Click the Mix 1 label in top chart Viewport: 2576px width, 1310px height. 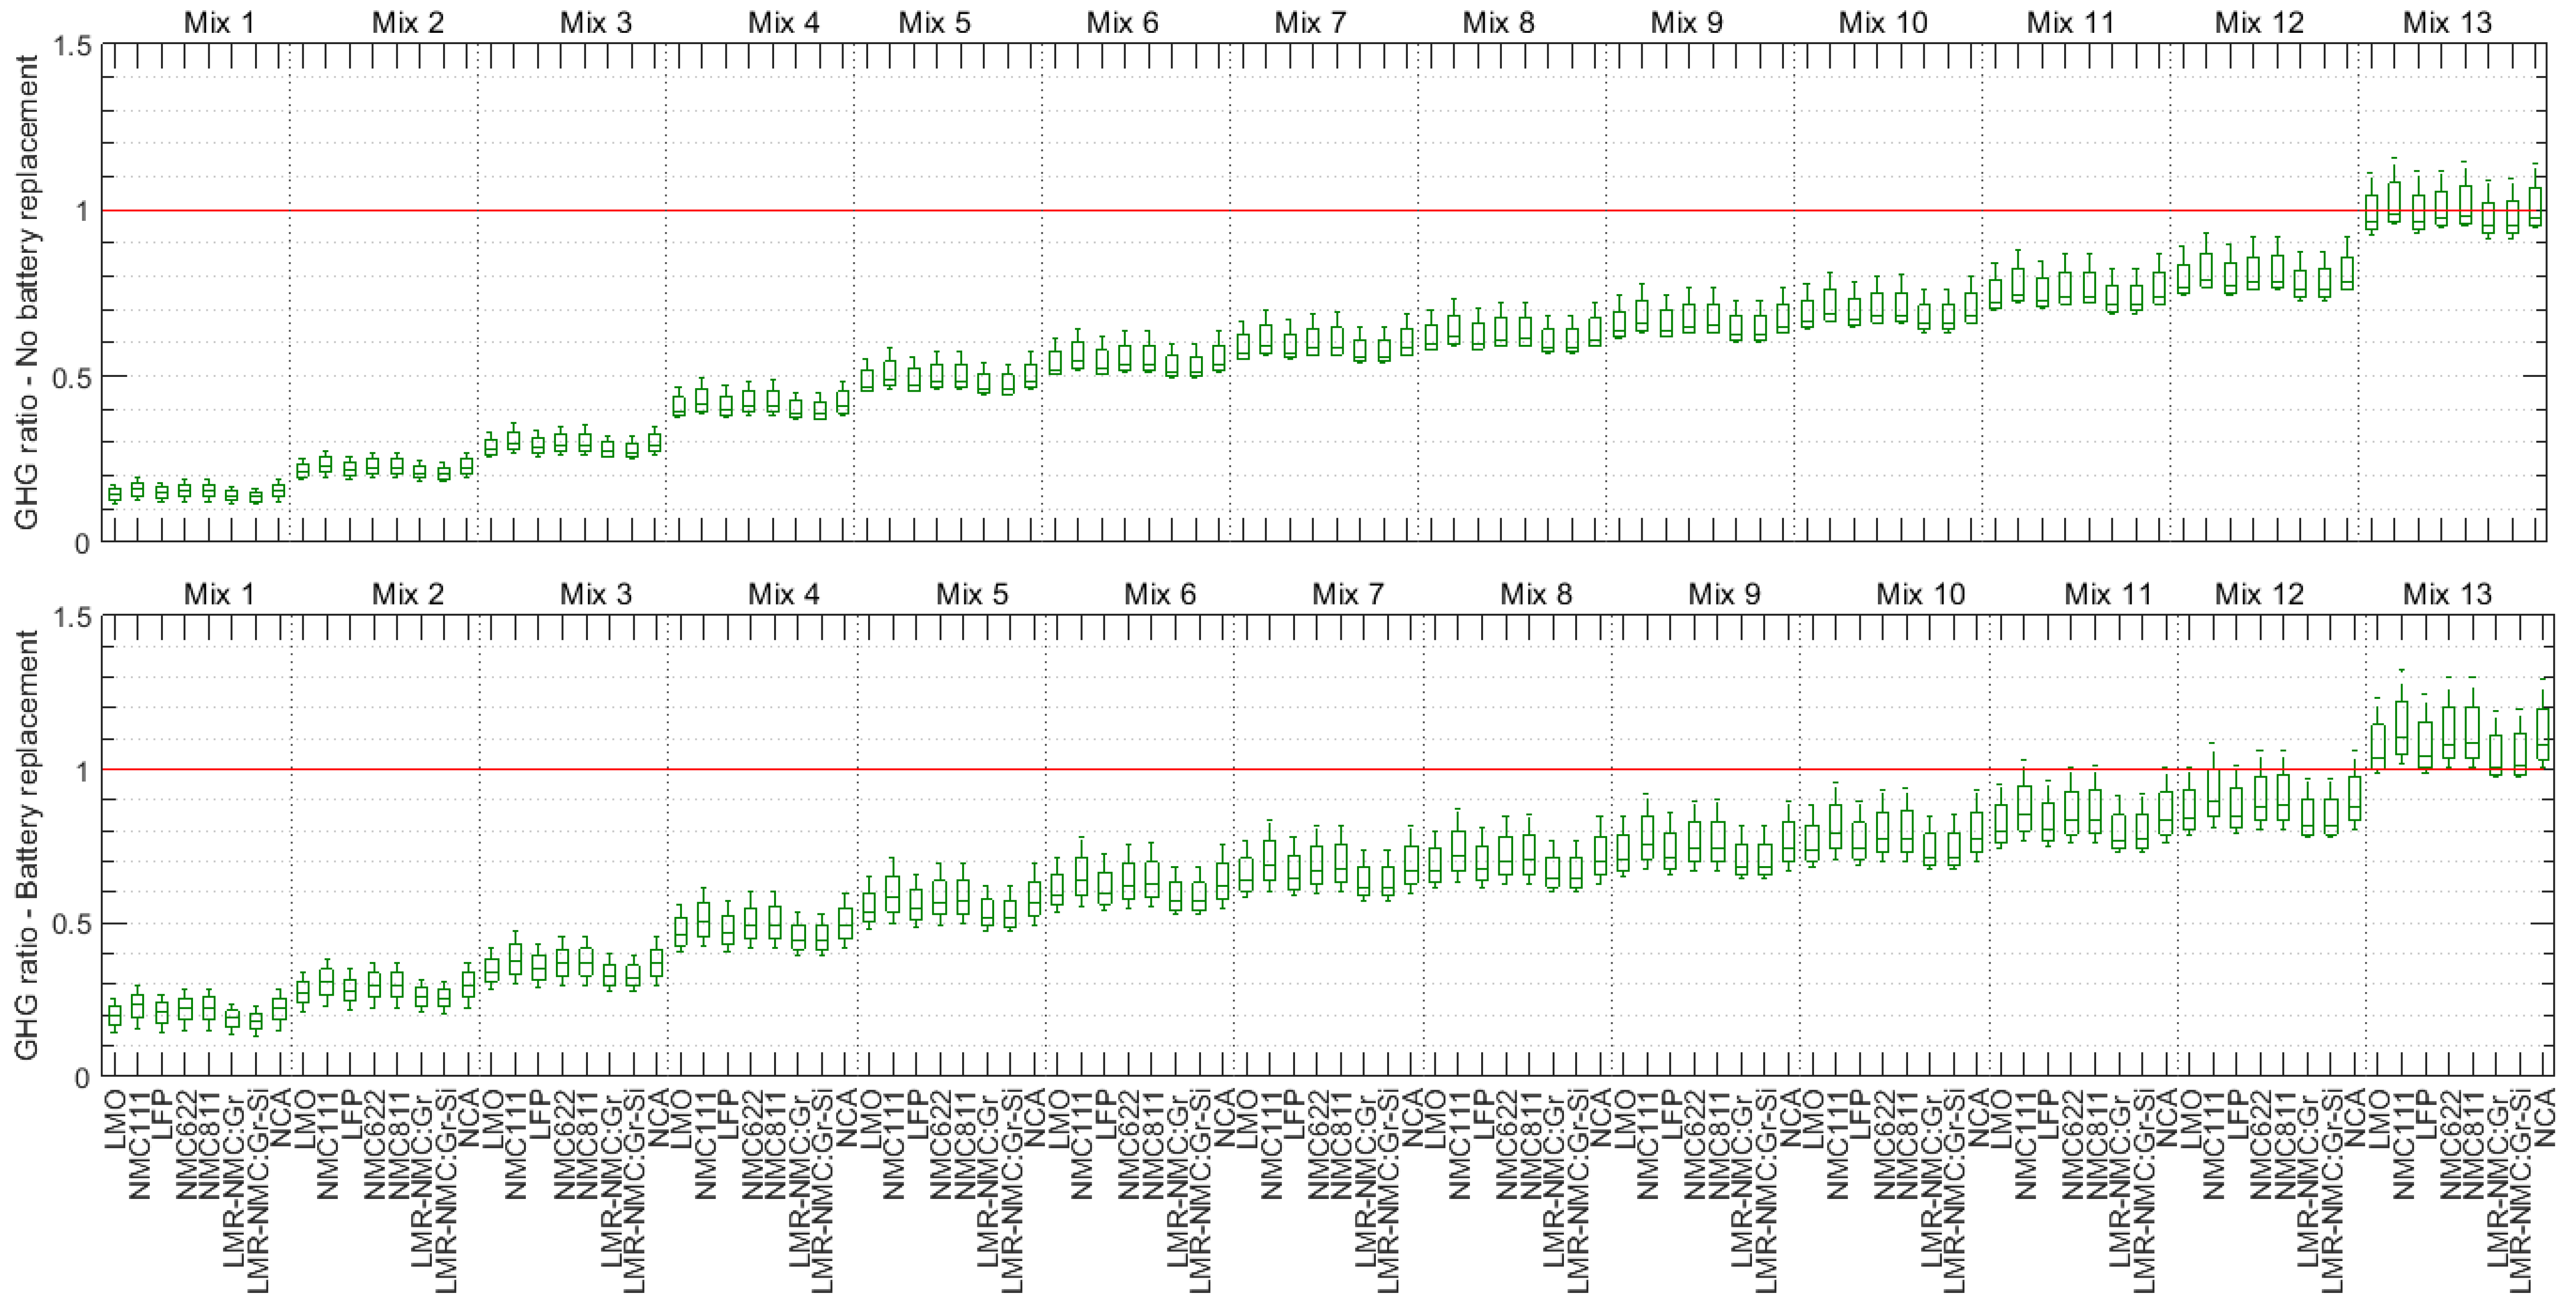[x=219, y=23]
